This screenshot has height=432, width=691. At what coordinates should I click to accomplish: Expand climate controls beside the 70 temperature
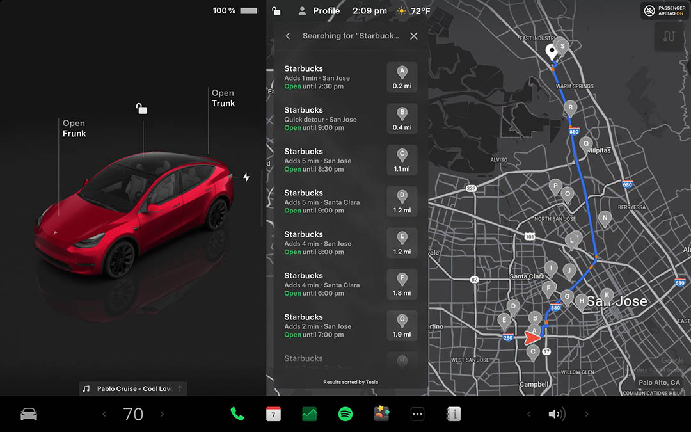point(162,414)
